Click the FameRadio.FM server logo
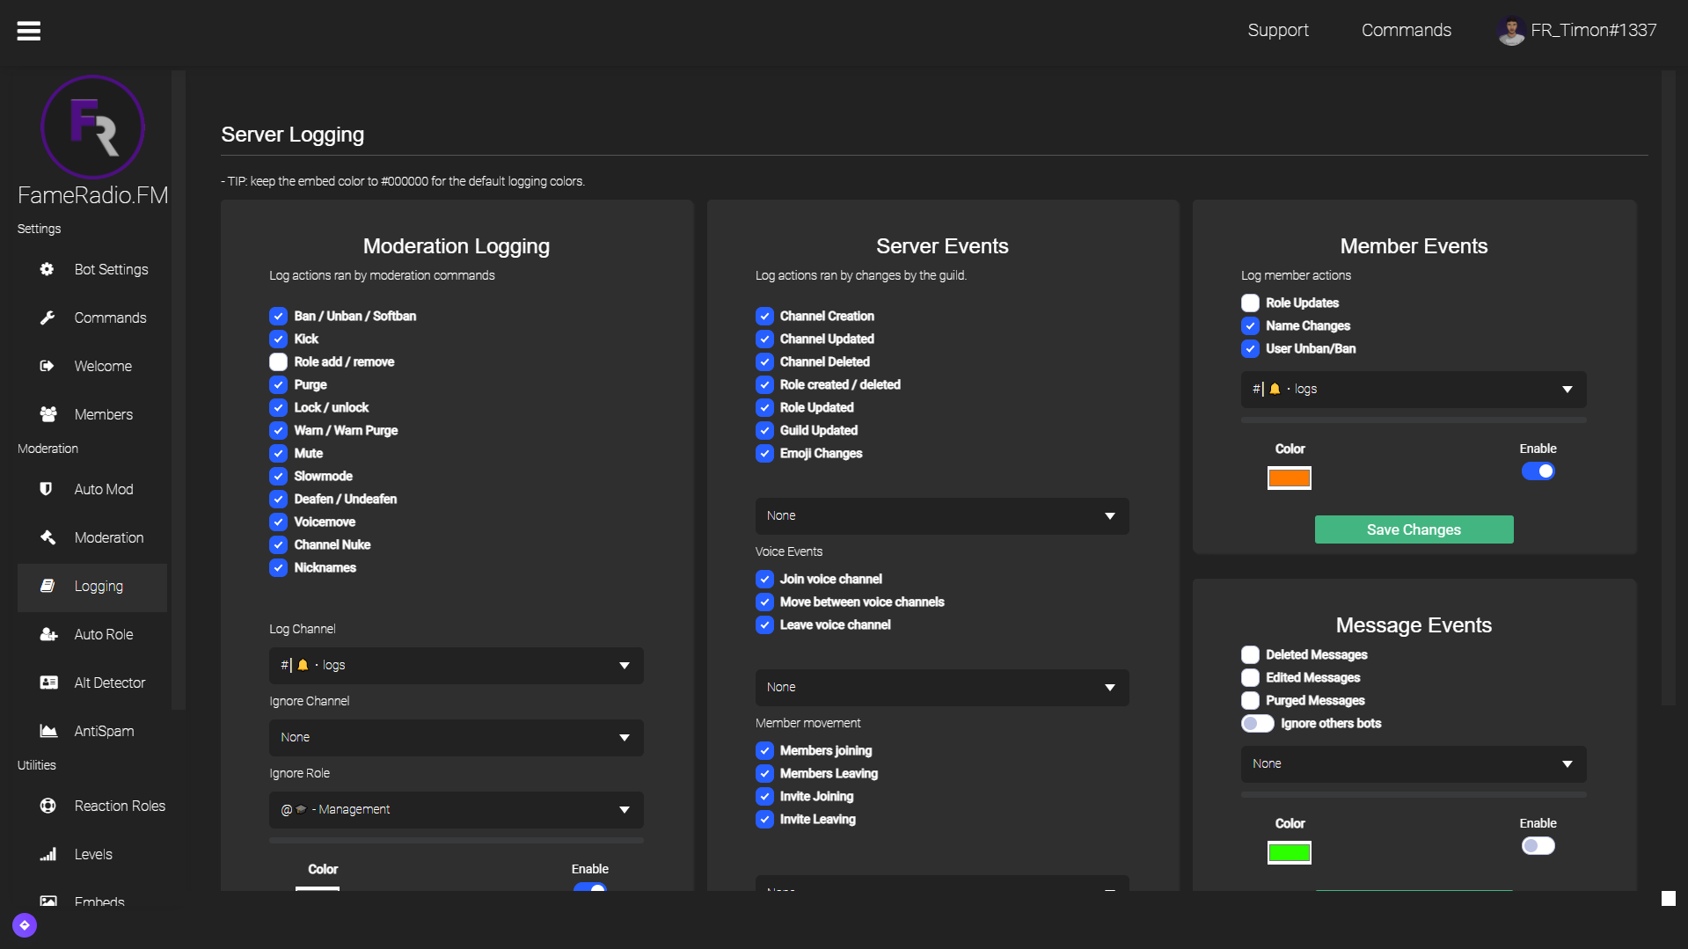The height and width of the screenshot is (949, 1688). coord(92,128)
